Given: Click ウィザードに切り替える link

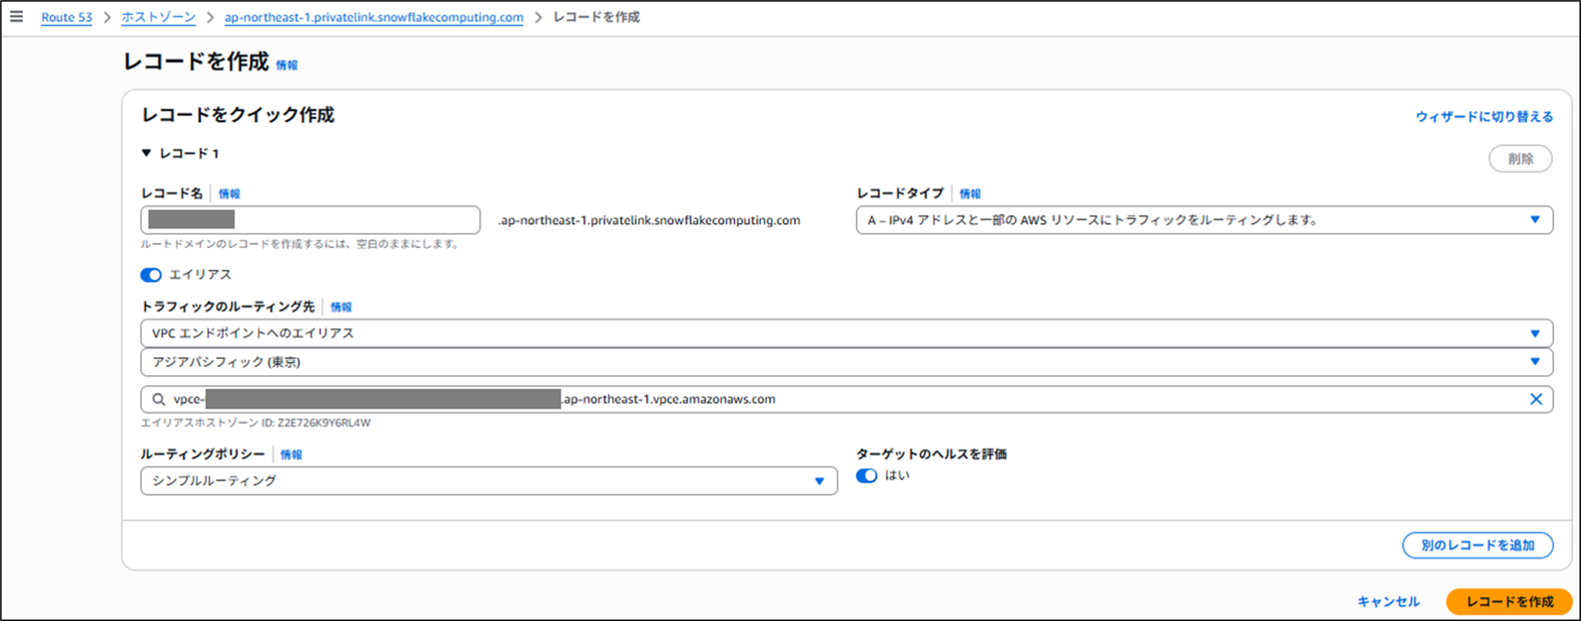Looking at the screenshot, I should [x=1484, y=116].
